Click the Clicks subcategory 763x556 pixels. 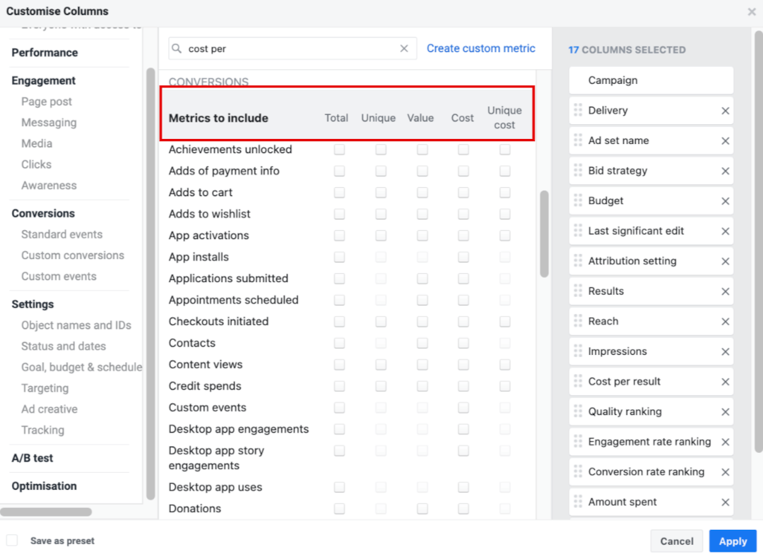[x=36, y=164]
